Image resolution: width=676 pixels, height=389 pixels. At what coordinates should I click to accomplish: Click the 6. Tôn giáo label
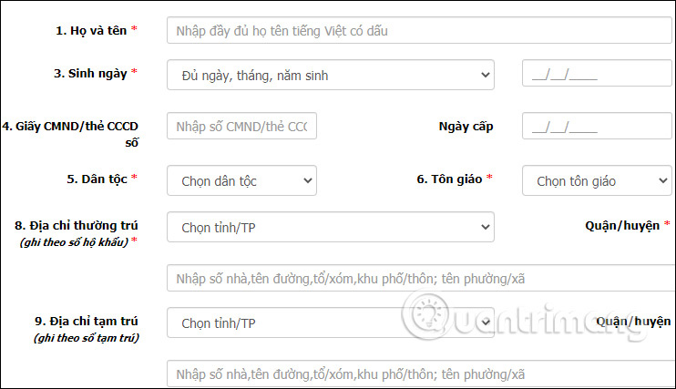(x=449, y=179)
